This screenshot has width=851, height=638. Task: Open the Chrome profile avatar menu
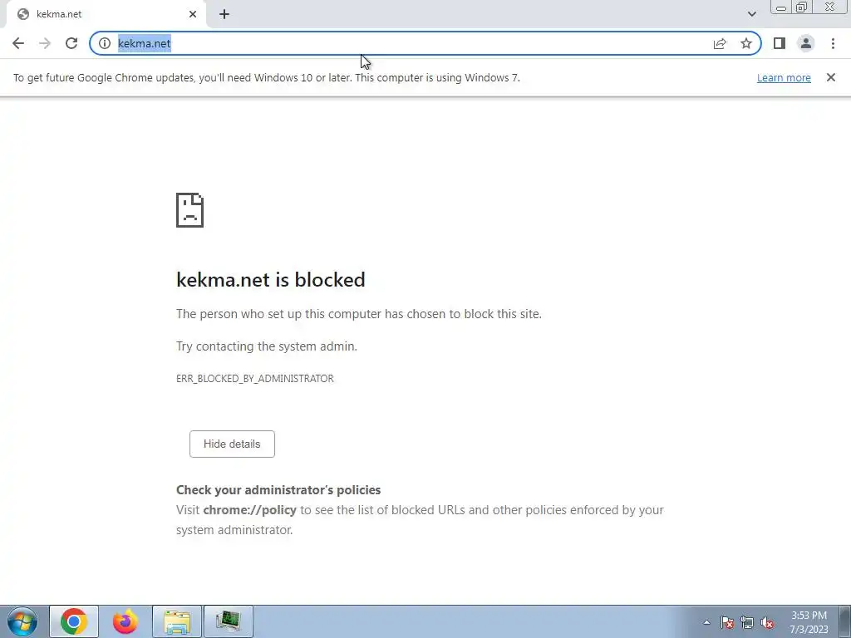pos(806,43)
